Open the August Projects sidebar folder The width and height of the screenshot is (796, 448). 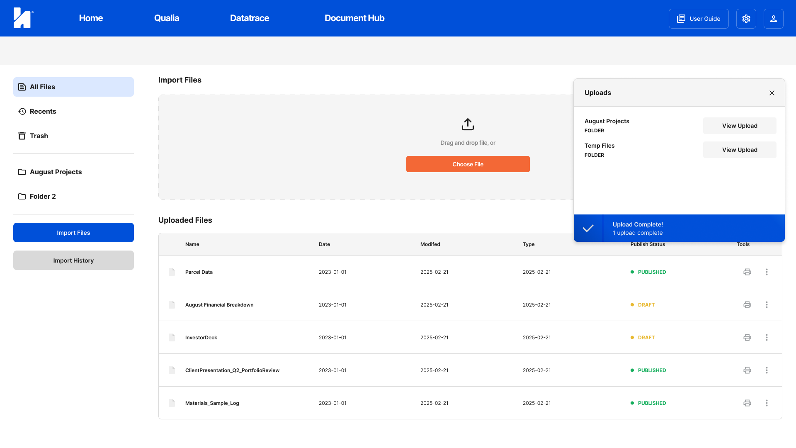[73, 172]
